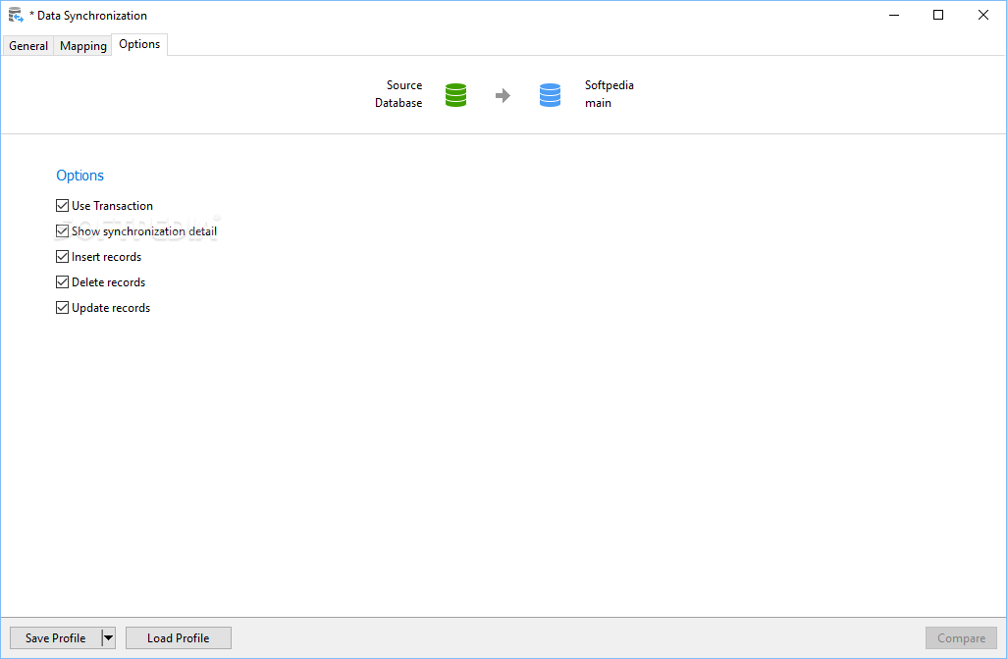Switch to the Mapping tab
Screen dimensions: 1007x659
pyautogui.click(x=82, y=45)
